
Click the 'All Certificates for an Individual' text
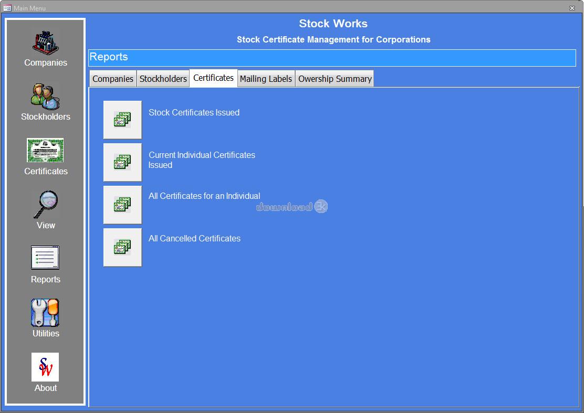click(x=204, y=196)
